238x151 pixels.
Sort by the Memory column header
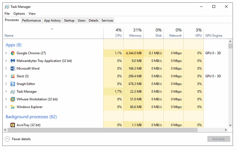point(134,33)
